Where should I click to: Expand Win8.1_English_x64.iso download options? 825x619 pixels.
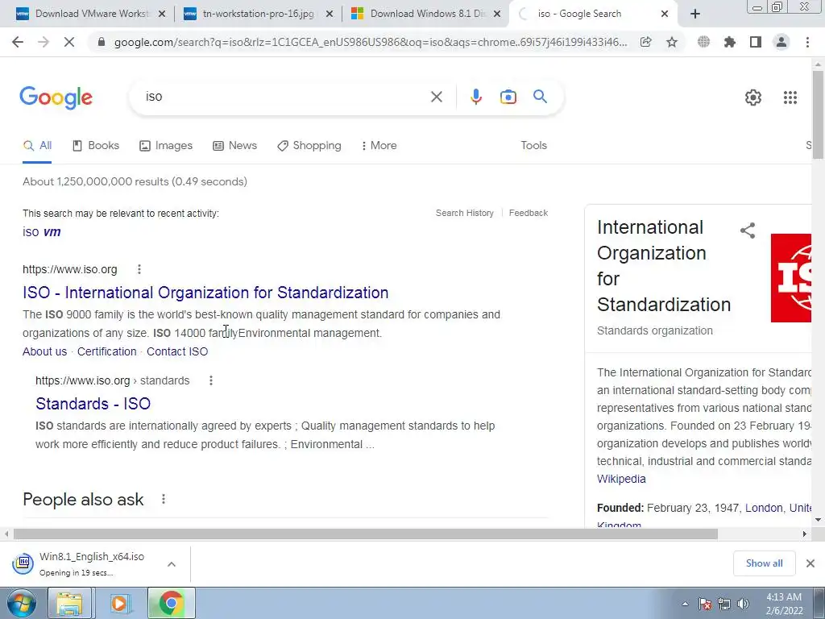[x=172, y=563]
